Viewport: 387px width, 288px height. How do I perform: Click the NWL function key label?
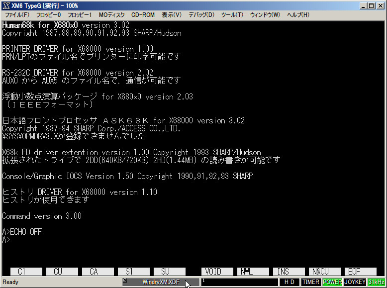[253, 272]
